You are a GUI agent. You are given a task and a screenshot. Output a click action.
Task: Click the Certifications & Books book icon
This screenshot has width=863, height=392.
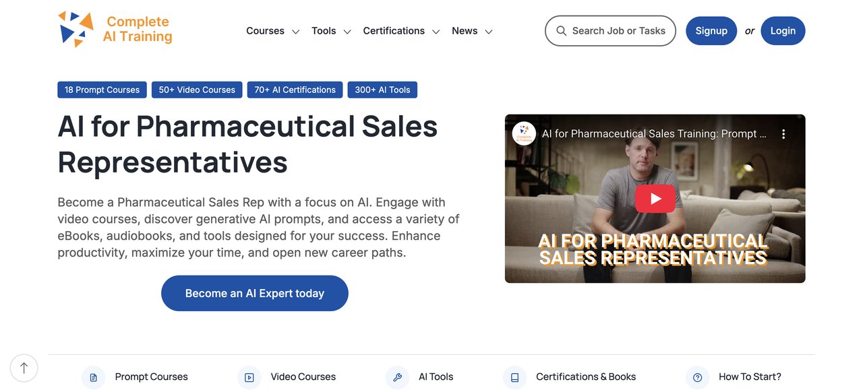514,377
